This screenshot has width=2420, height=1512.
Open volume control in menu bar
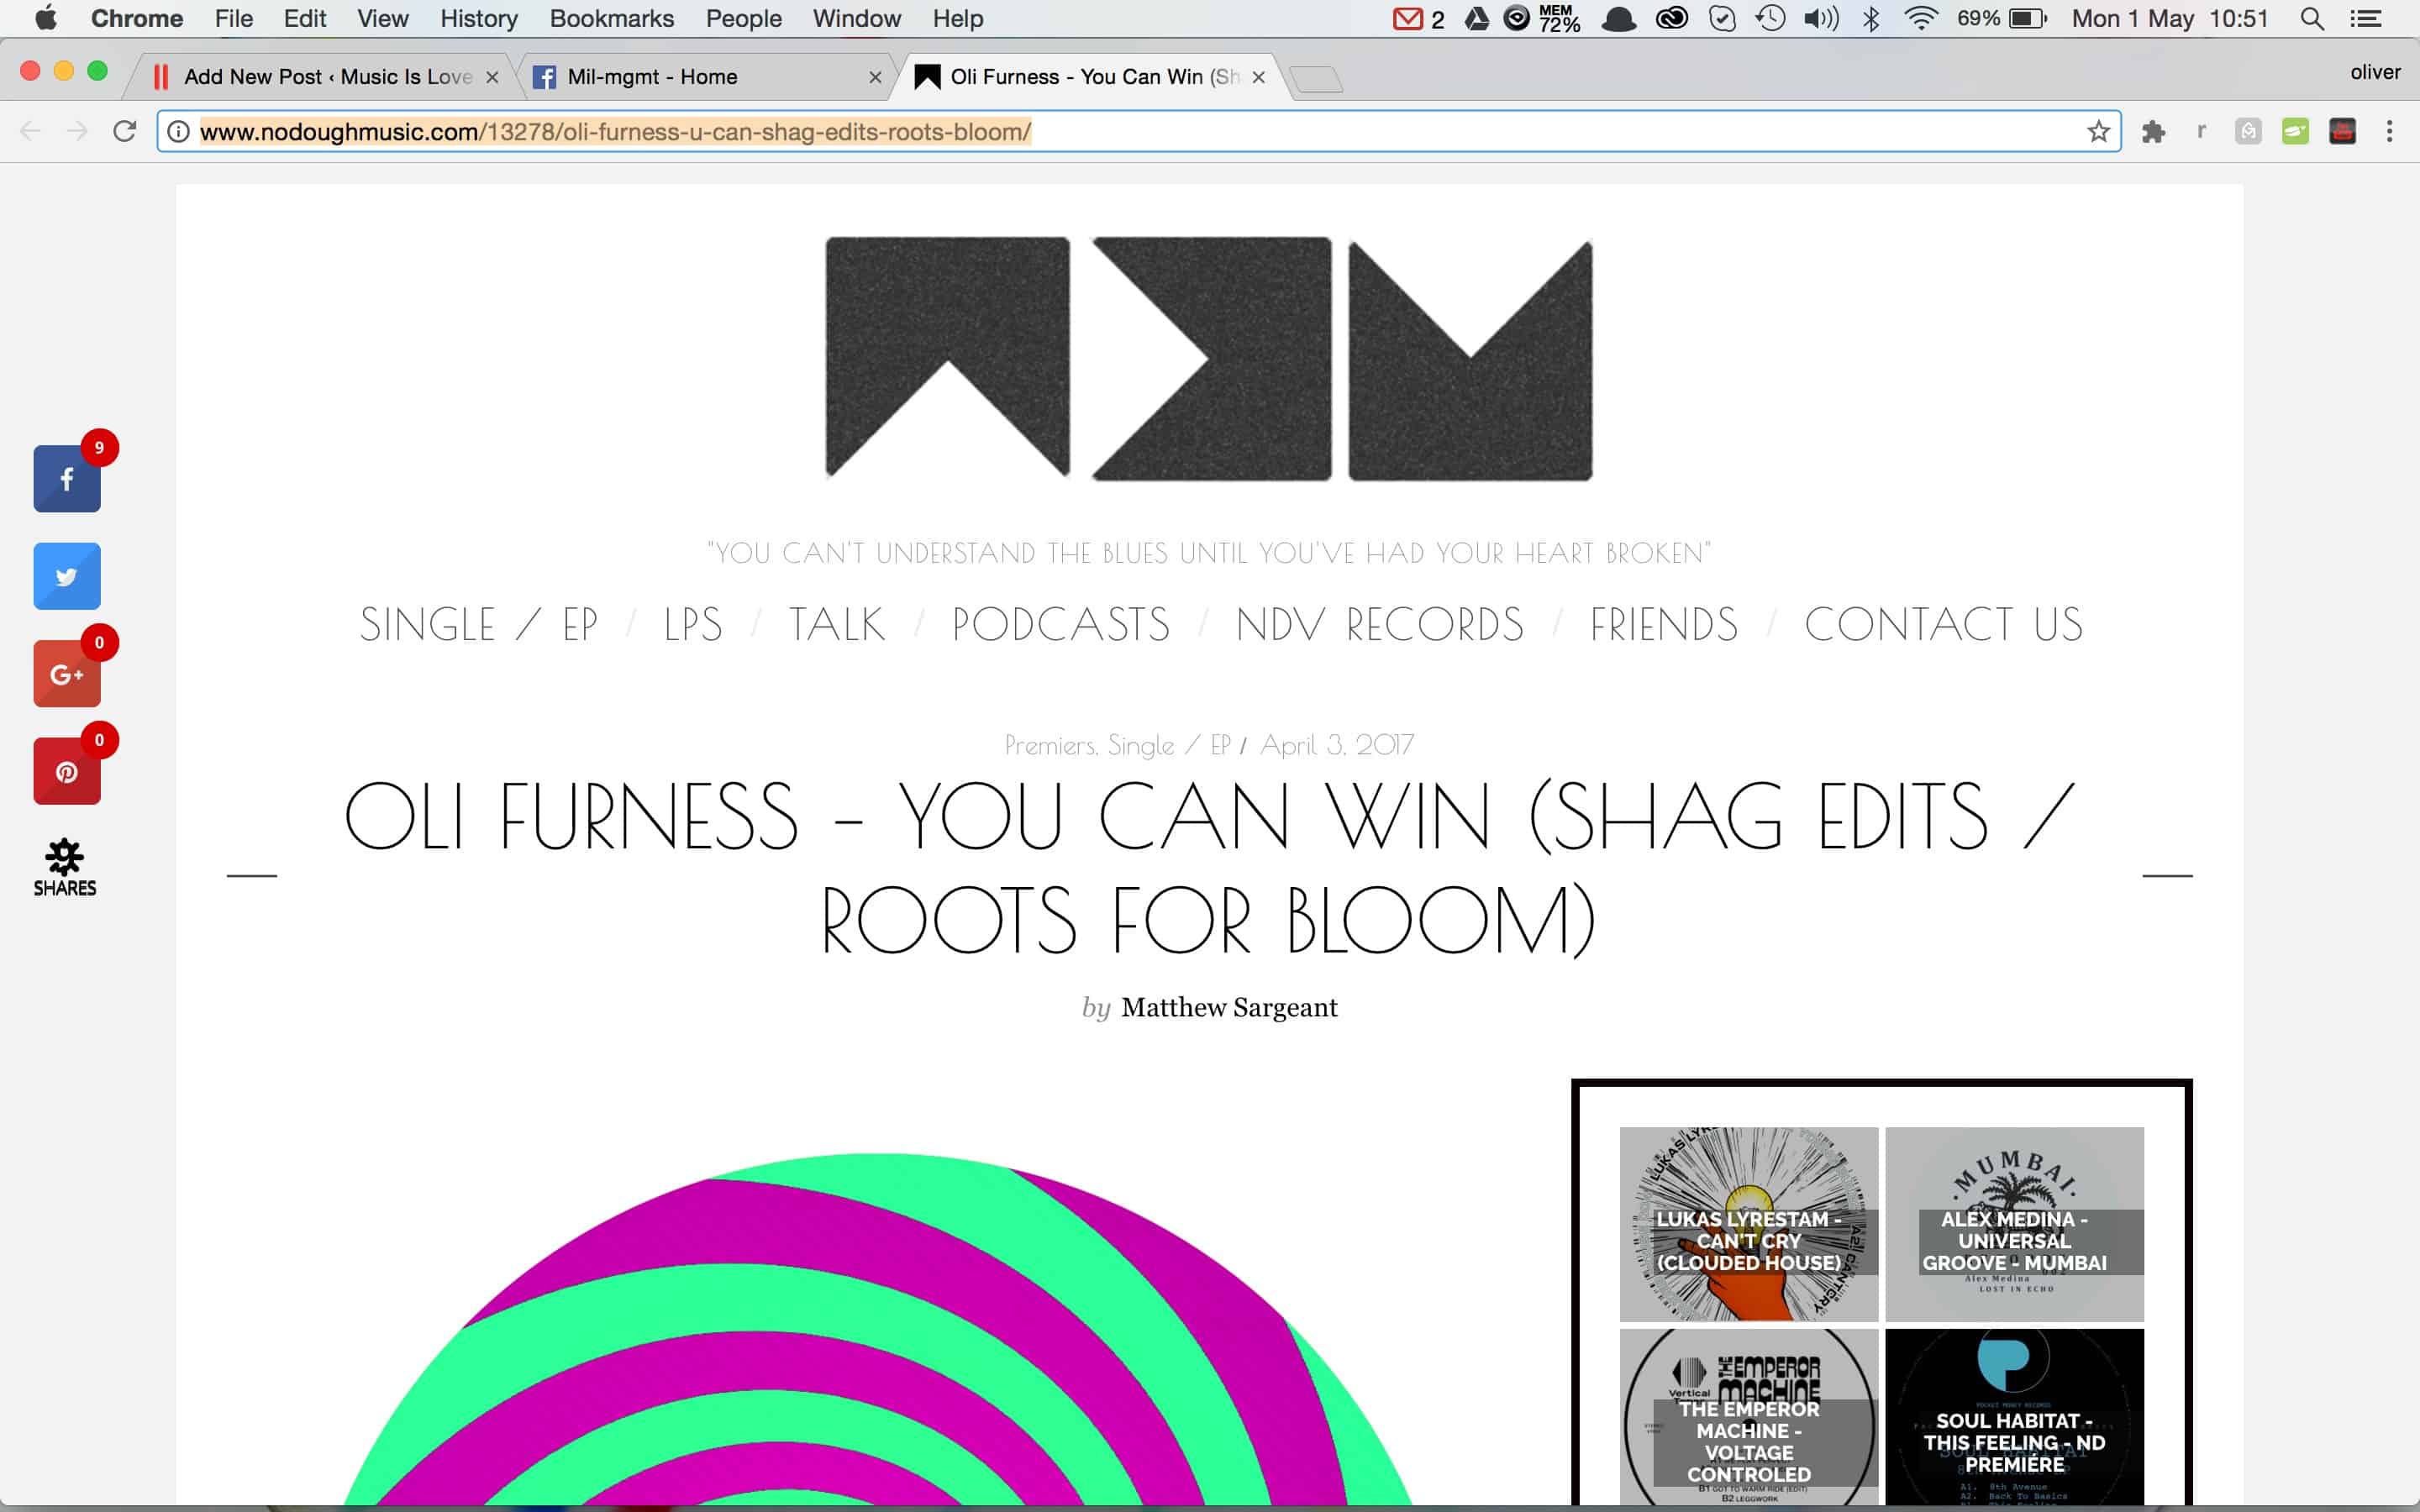[1821, 18]
